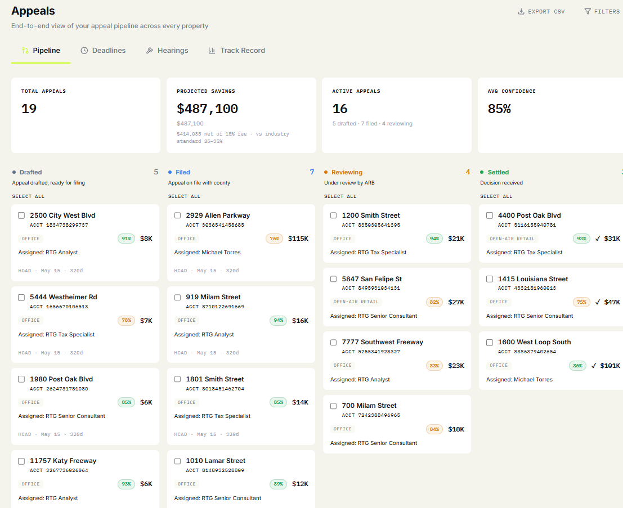The width and height of the screenshot is (623, 508).
Task: Click the Pipeline tab branch icon
Action: click(x=25, y=51)
